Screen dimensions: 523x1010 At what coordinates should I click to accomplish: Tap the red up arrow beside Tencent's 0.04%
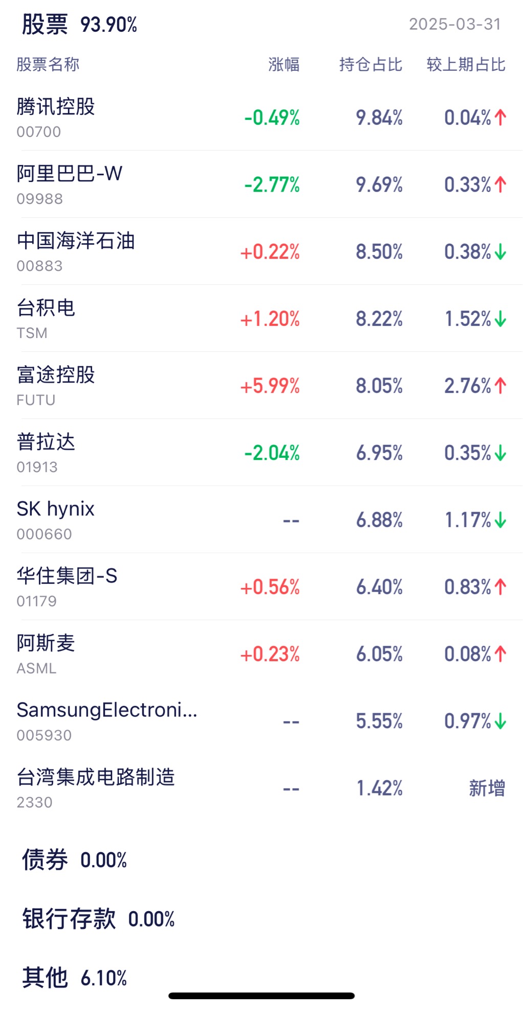500,118
